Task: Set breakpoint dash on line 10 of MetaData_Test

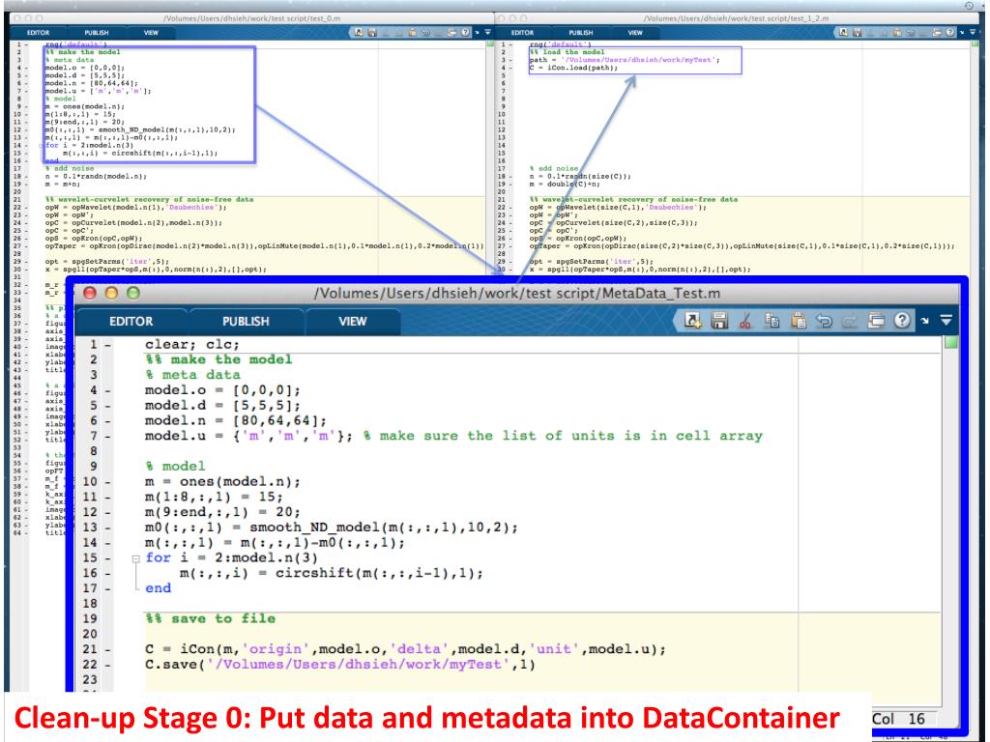Action: tap(108, 482)
